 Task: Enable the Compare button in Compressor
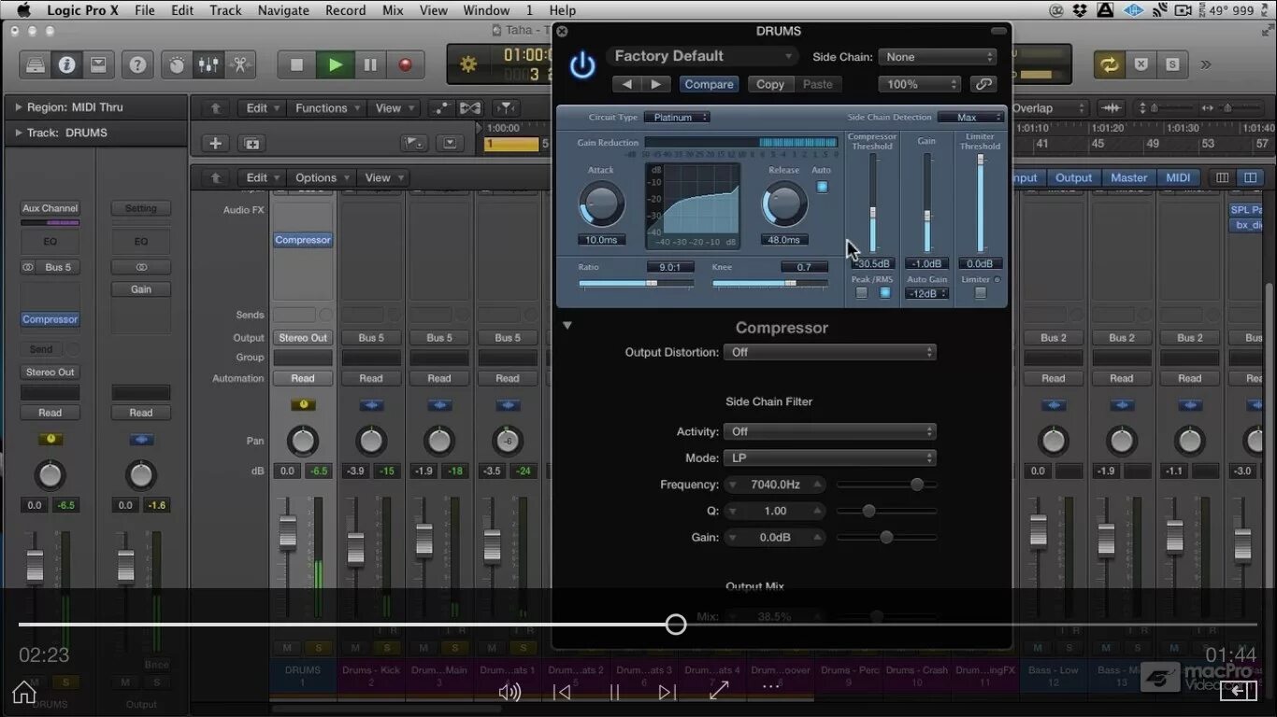[709, 84]
